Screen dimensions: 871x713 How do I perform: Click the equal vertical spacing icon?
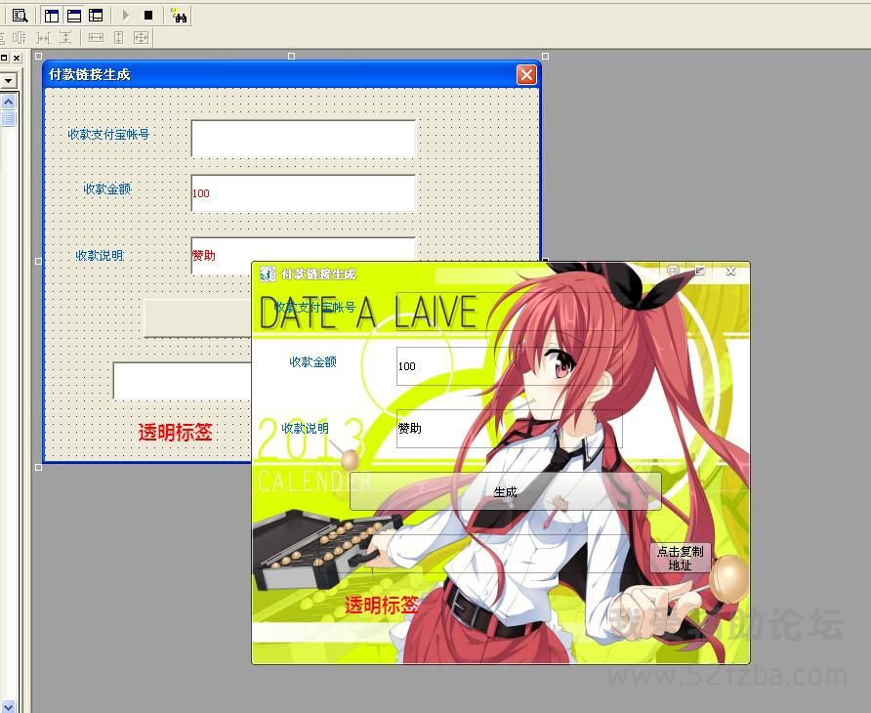[65, 38]
